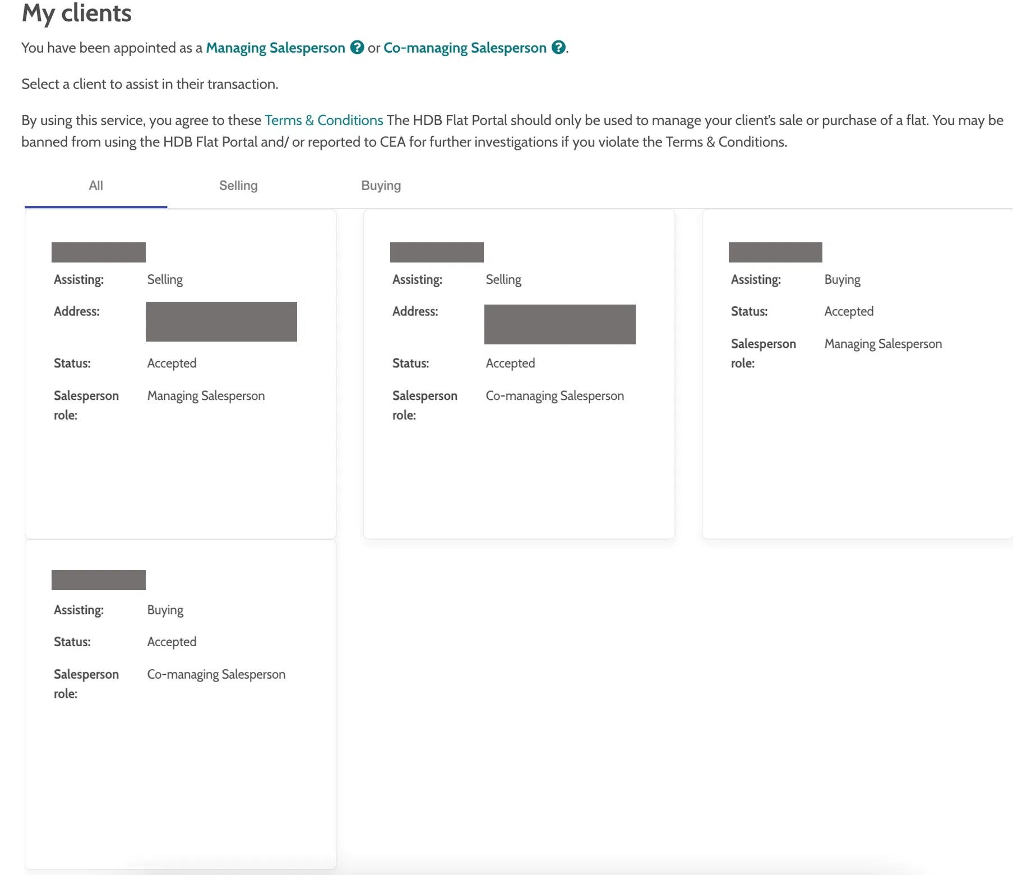Open the Terms & Conditions link
Screen dimensions: 1013x875
pyautogui.click(x=323, y=121)
